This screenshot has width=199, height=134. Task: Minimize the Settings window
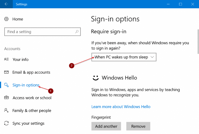(x=168, y=4)
